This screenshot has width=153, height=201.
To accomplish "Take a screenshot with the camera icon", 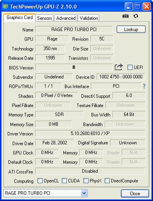I will [x=126, y=16].
